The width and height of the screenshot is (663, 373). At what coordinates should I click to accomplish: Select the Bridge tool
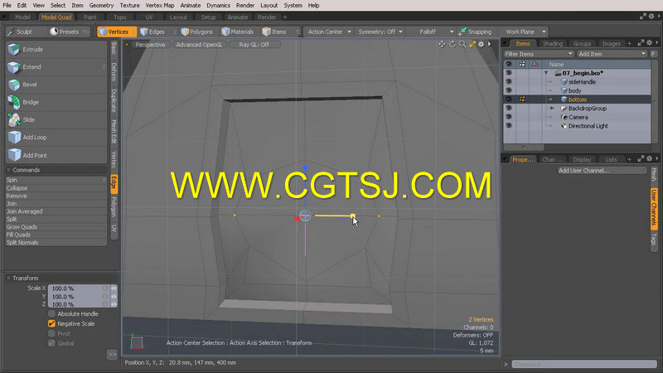[56, 102]
